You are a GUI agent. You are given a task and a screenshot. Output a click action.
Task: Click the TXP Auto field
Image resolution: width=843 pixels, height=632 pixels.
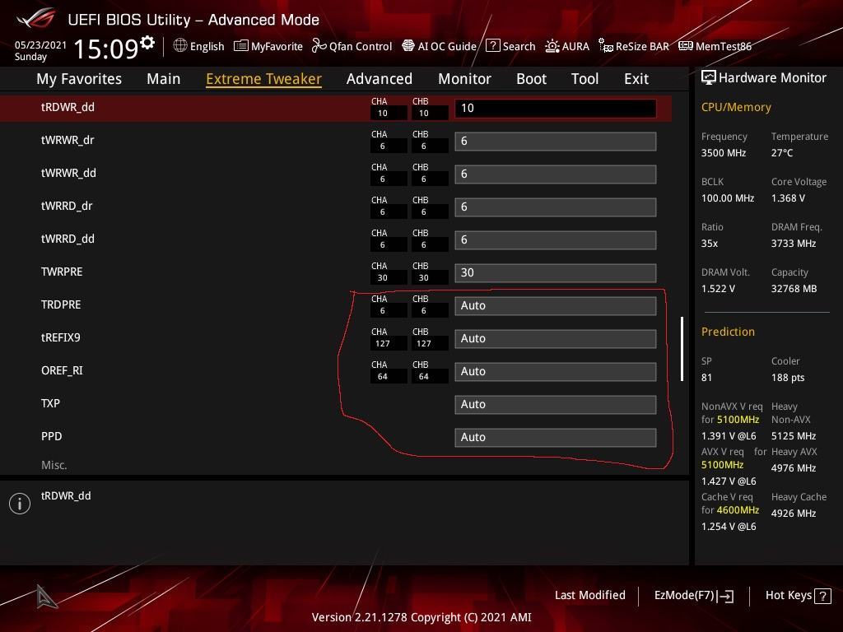(x=556, y=404)
